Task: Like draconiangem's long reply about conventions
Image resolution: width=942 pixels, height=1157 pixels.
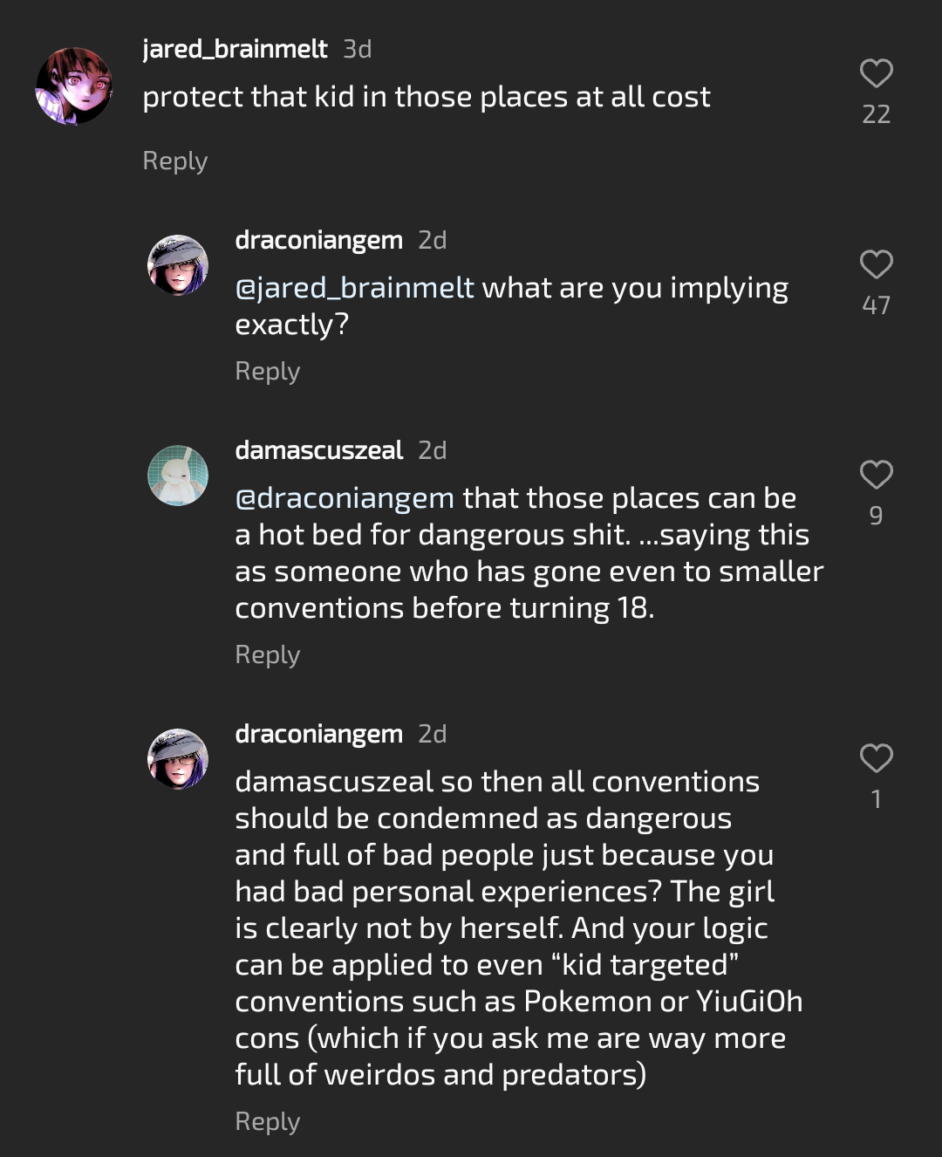Action: point(876,758)
